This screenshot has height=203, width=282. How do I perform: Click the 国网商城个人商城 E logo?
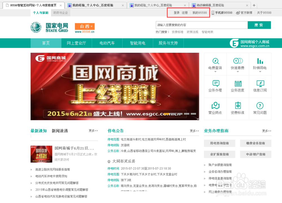(x=234, y=43)
